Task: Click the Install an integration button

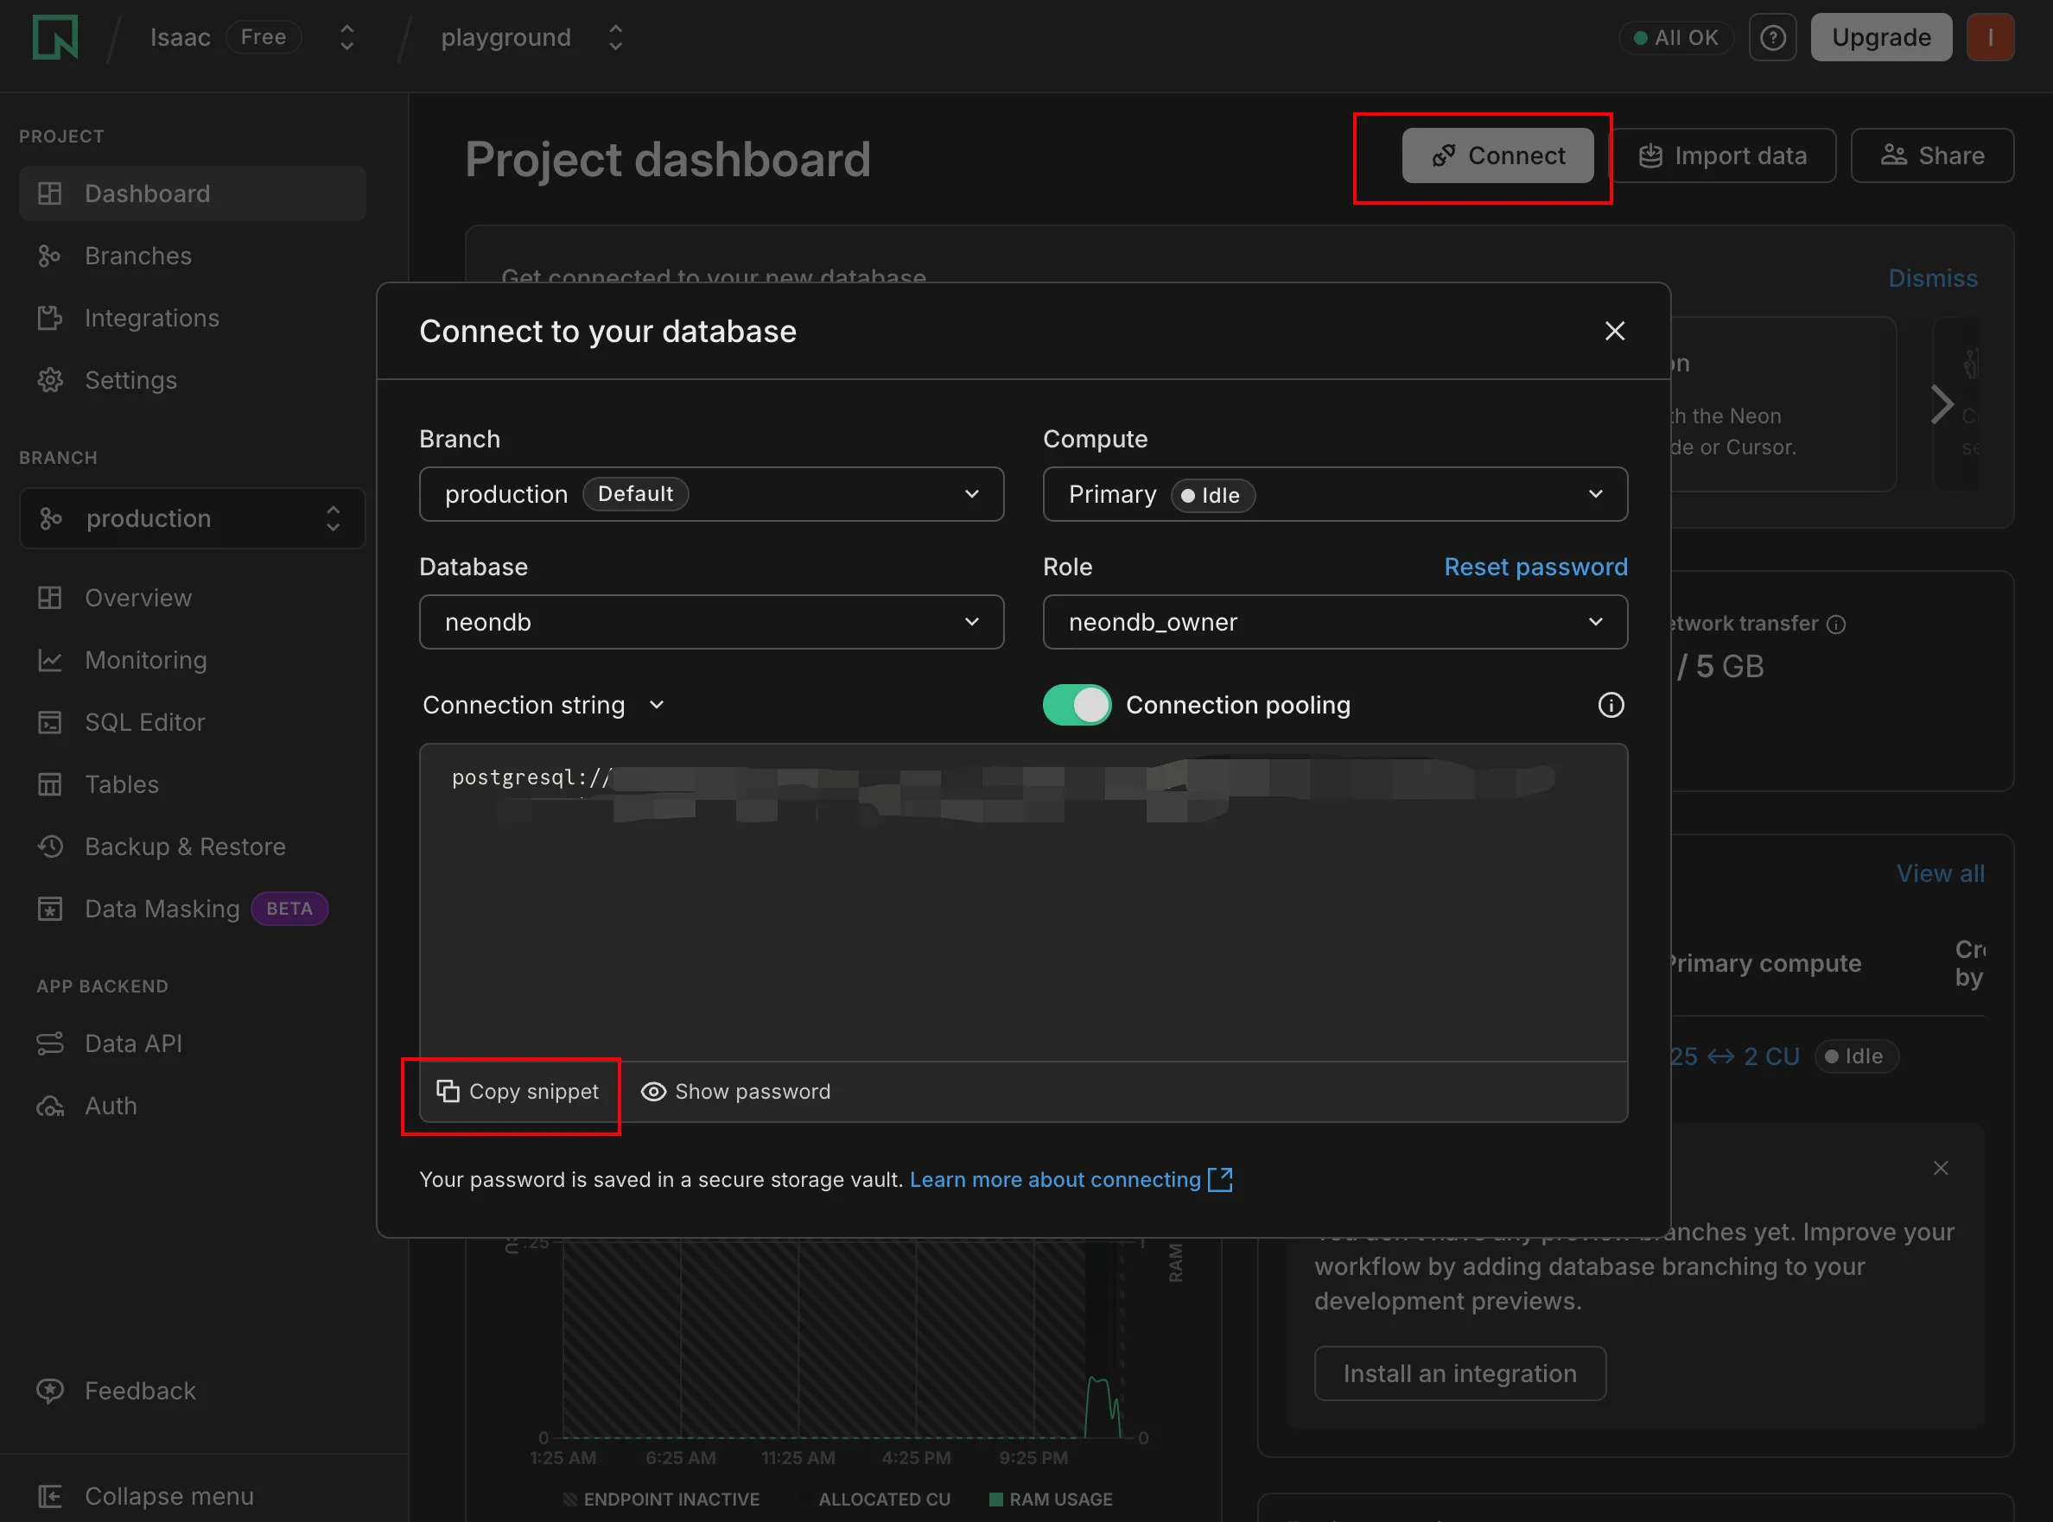Action: tap(1459, 1373)
